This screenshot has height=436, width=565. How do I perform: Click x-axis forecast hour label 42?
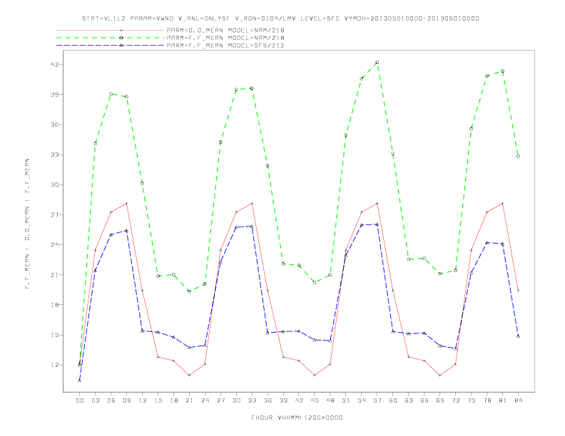[x=299, y=400]
